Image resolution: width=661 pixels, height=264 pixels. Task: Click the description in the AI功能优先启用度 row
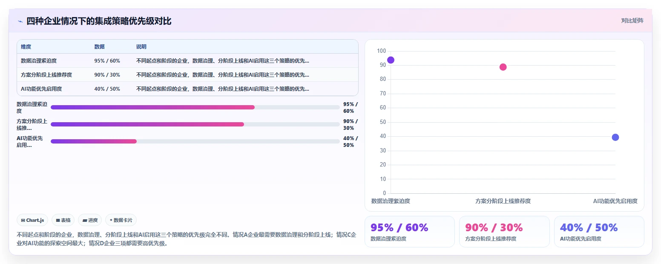click(223, 89)
